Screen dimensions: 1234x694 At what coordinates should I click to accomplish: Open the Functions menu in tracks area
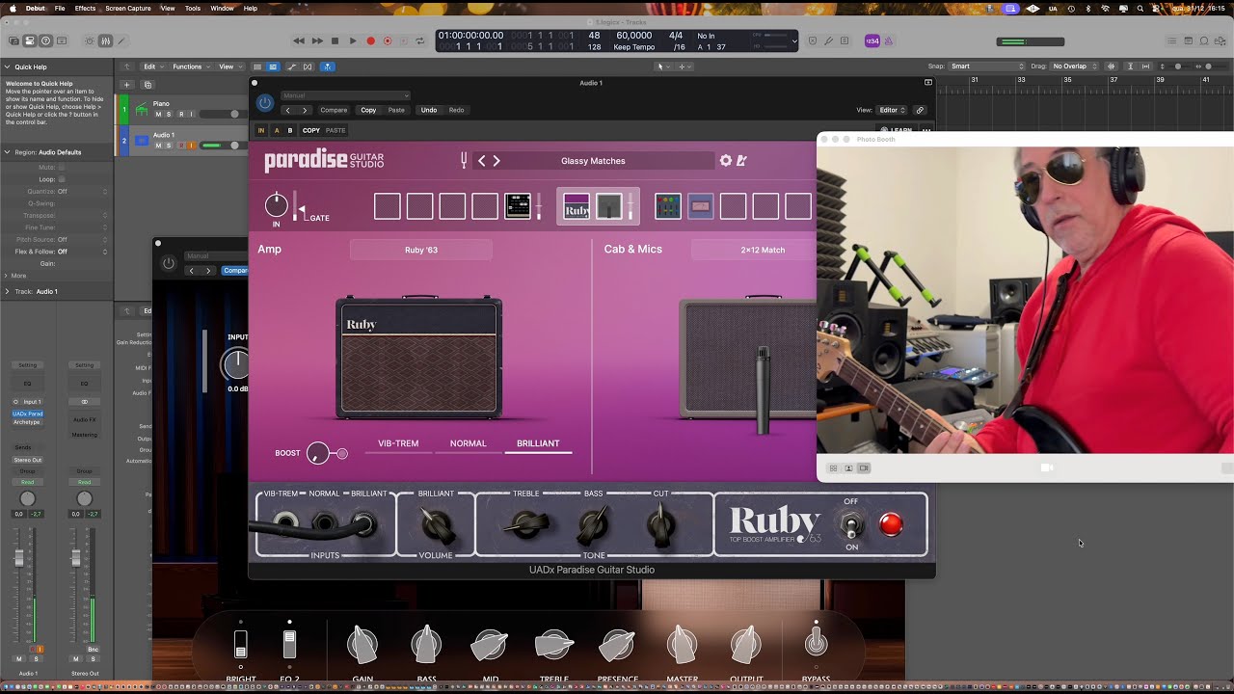191,67
